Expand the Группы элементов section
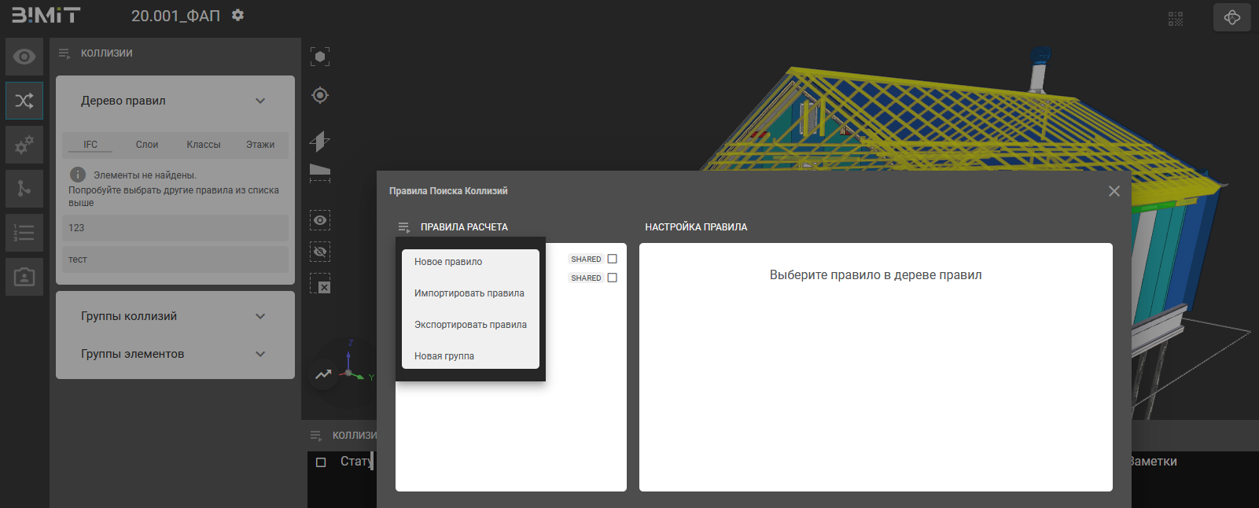 260,354
